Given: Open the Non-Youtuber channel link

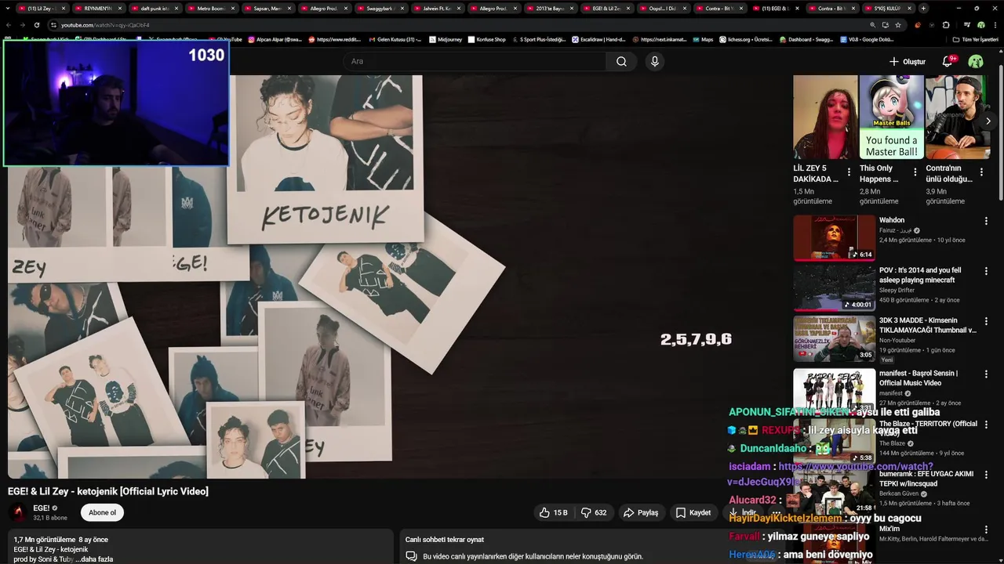Looking at the screenshot, I should [898, 341].
